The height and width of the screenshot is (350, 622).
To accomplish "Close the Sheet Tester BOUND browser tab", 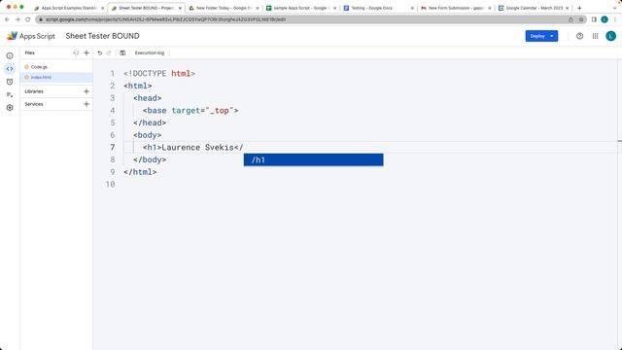I will pos(180,8).
